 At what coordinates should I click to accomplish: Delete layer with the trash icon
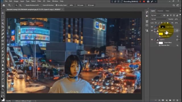point(177,100)
